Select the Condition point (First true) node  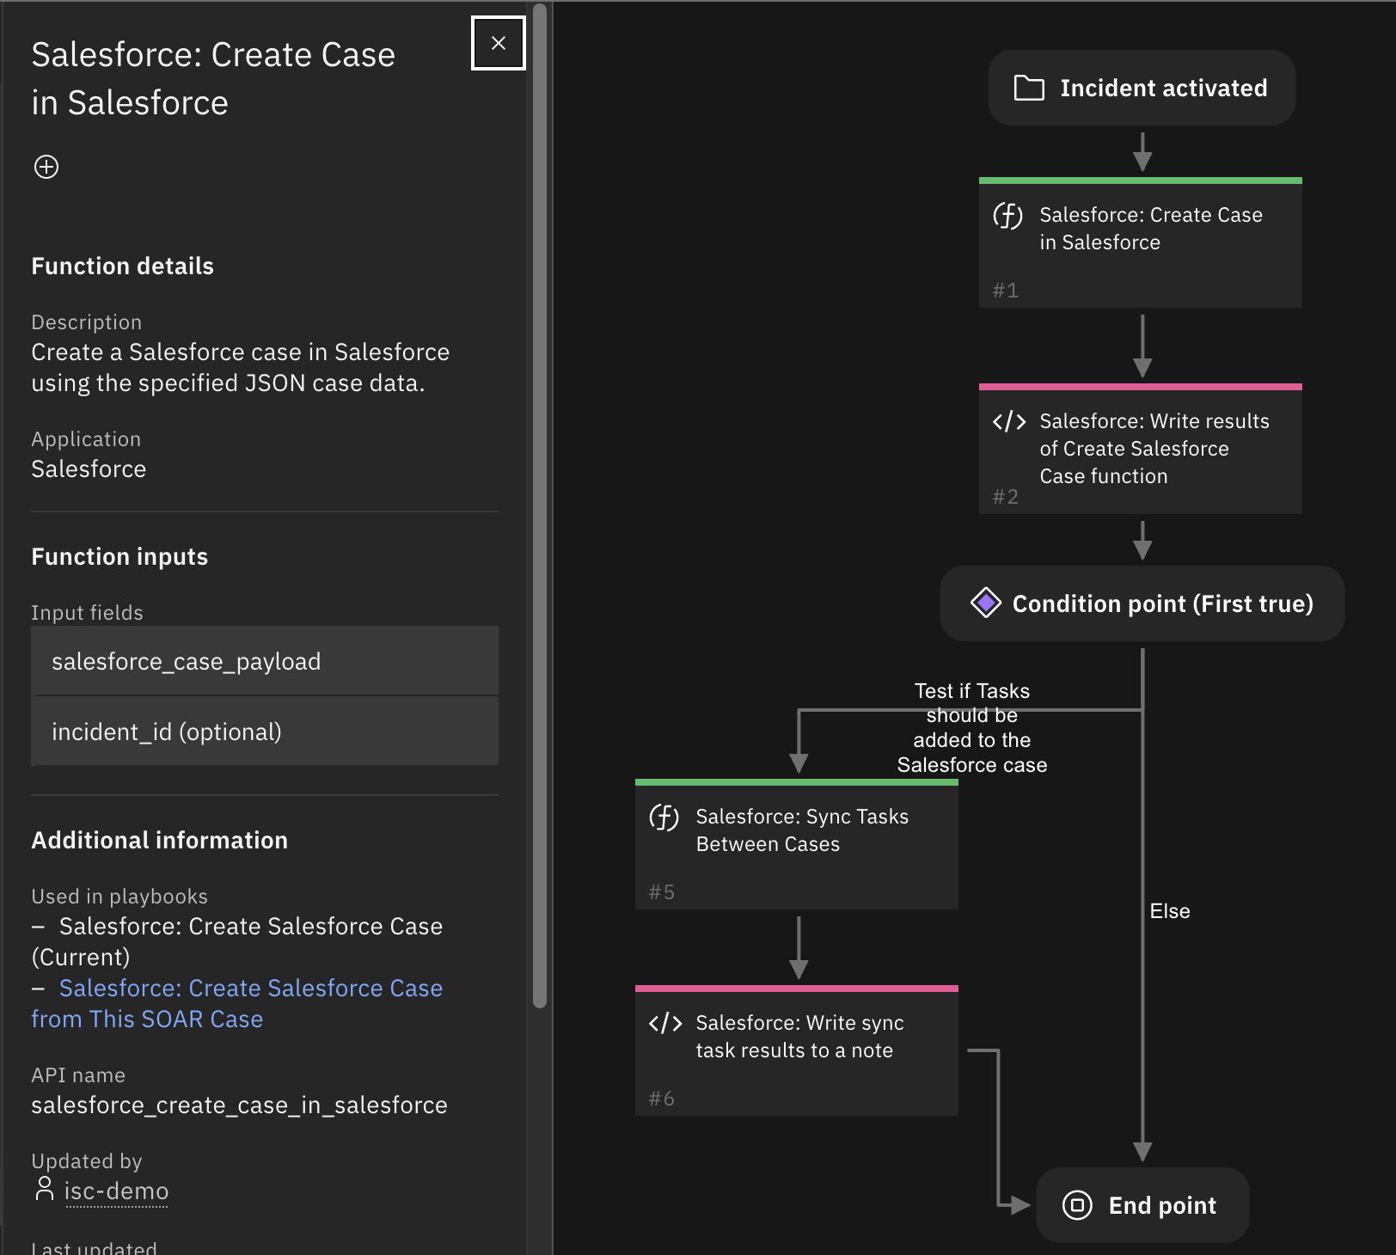[1142, 603]
